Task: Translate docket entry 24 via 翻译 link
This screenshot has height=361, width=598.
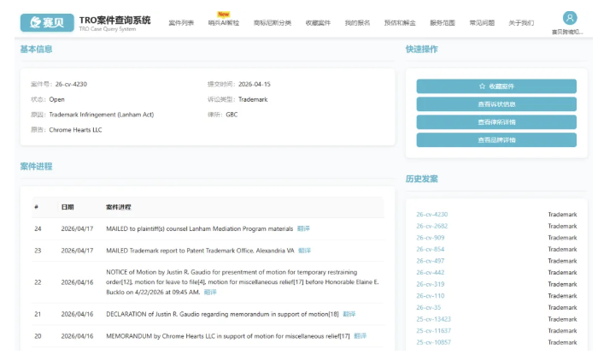Action: pyautogui.click(x=303, y=229)
